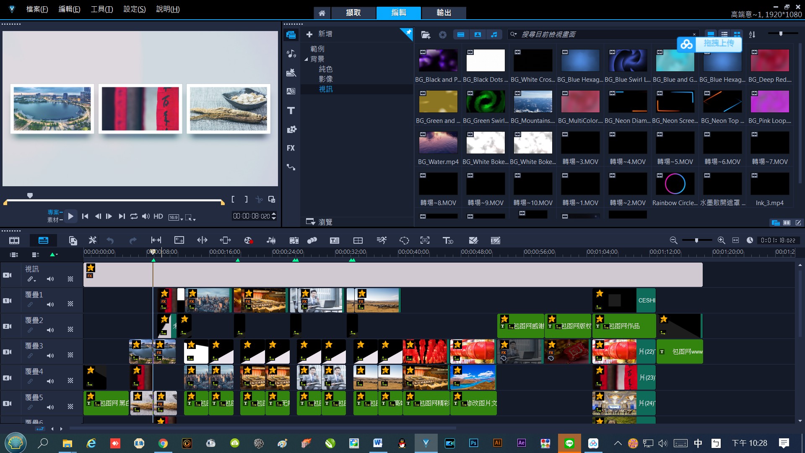805x453 pixels.
Task: Toggle show videos filter in library
Action: point(461,35)
